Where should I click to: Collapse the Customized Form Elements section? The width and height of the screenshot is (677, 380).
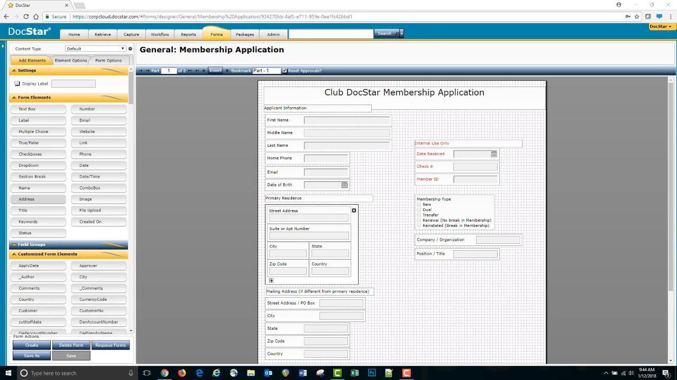coord(69,254)
